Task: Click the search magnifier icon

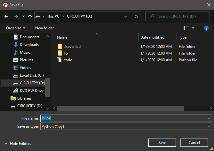Action: point(152,16)
